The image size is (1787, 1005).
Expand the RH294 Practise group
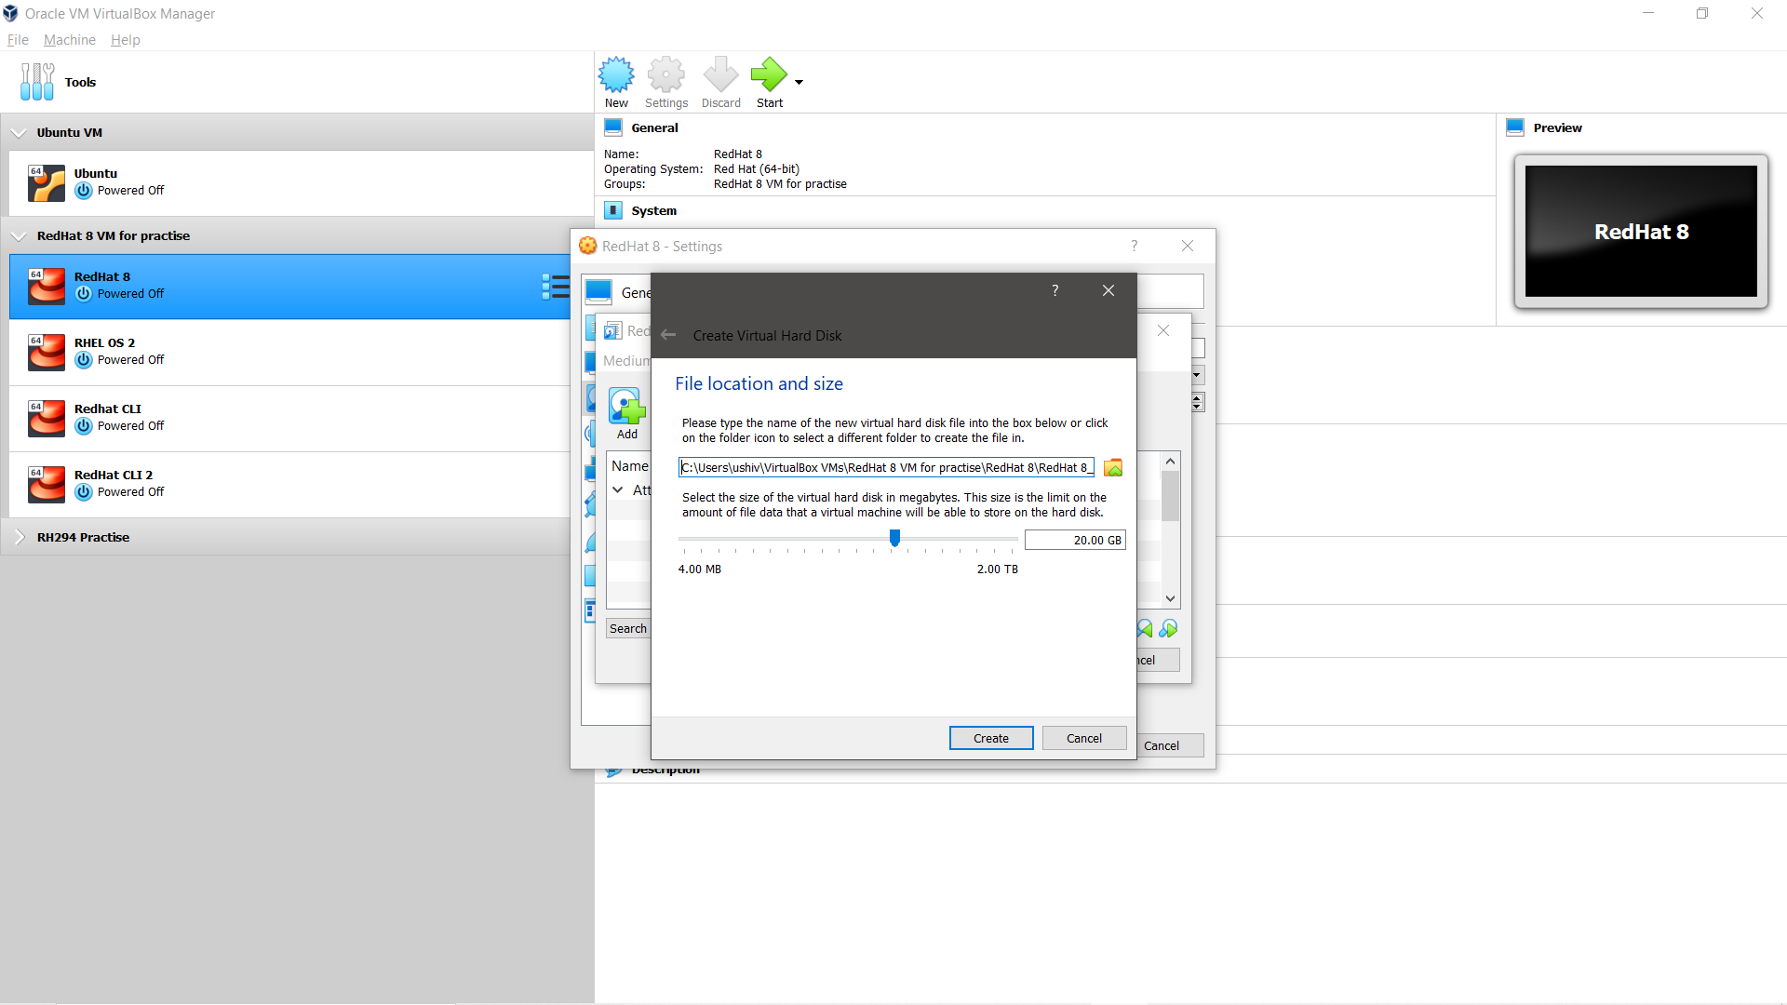click(x=19, y=537)
